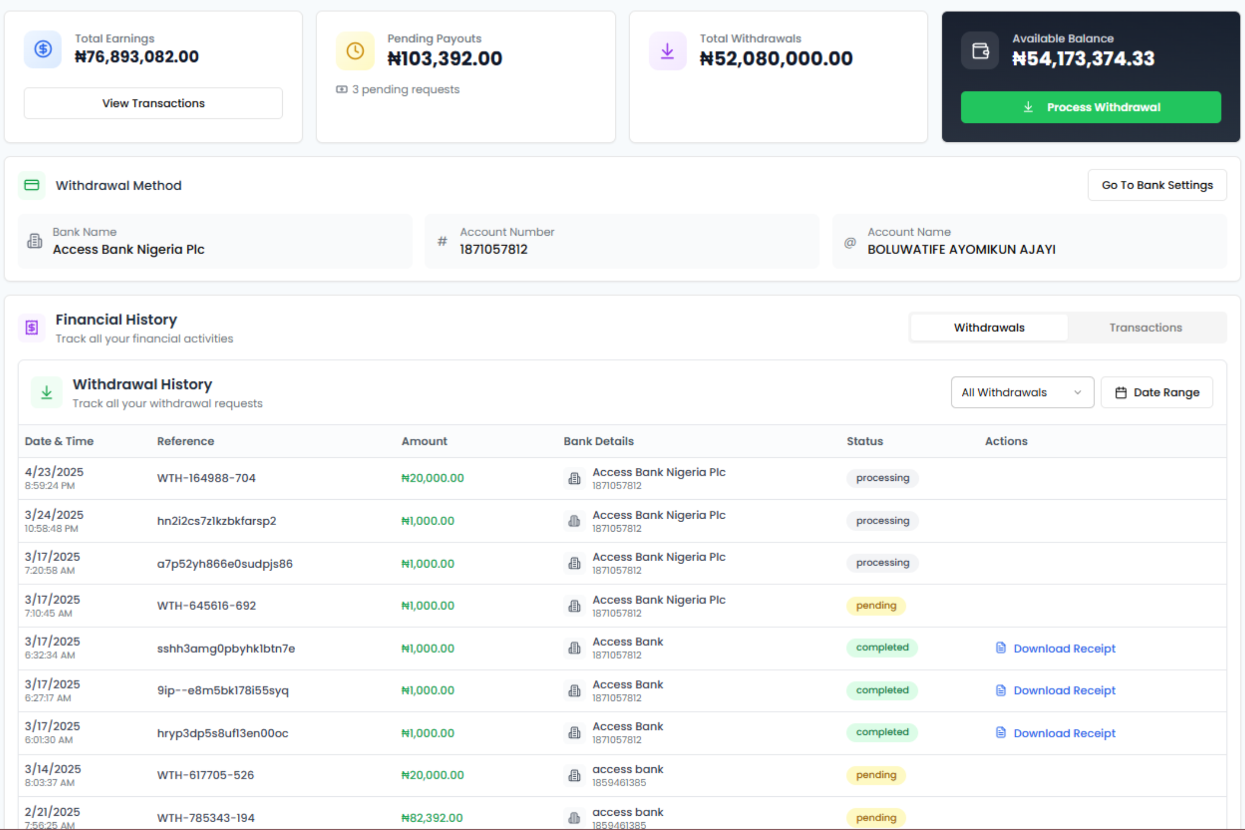The height and width of the screenshot is (830, 1245).
Task: Click the Total Earnings dollar icon
Action: (43, 50)
